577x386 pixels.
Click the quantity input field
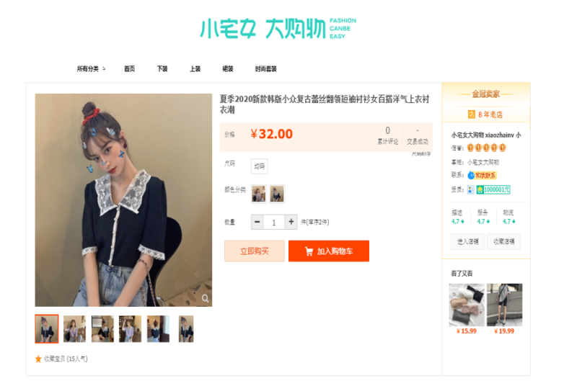[274, 223]
